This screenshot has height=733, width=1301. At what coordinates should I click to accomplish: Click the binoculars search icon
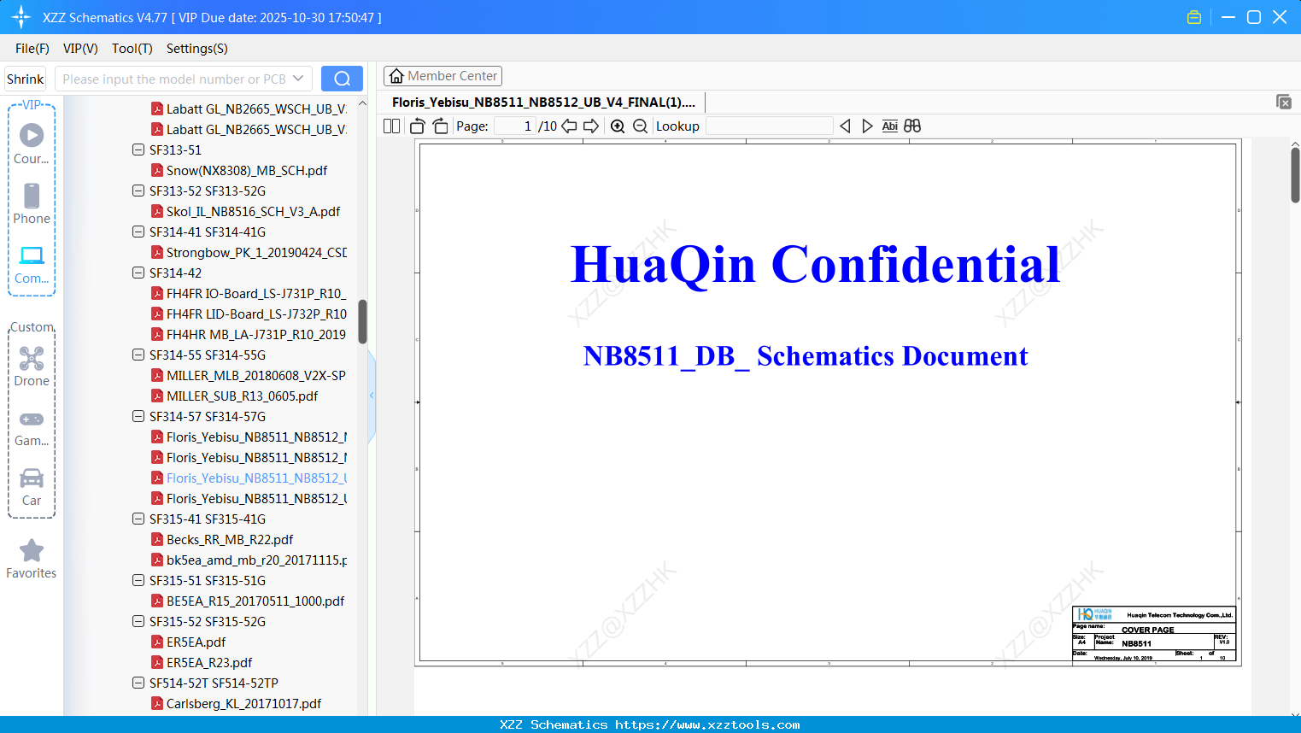pyautogui.click(x=912, y=126)
